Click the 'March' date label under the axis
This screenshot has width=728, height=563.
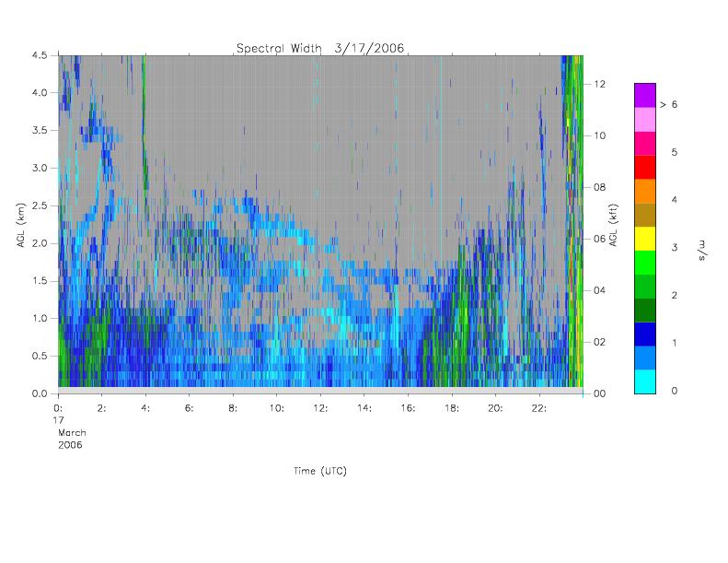click(72, 433)
